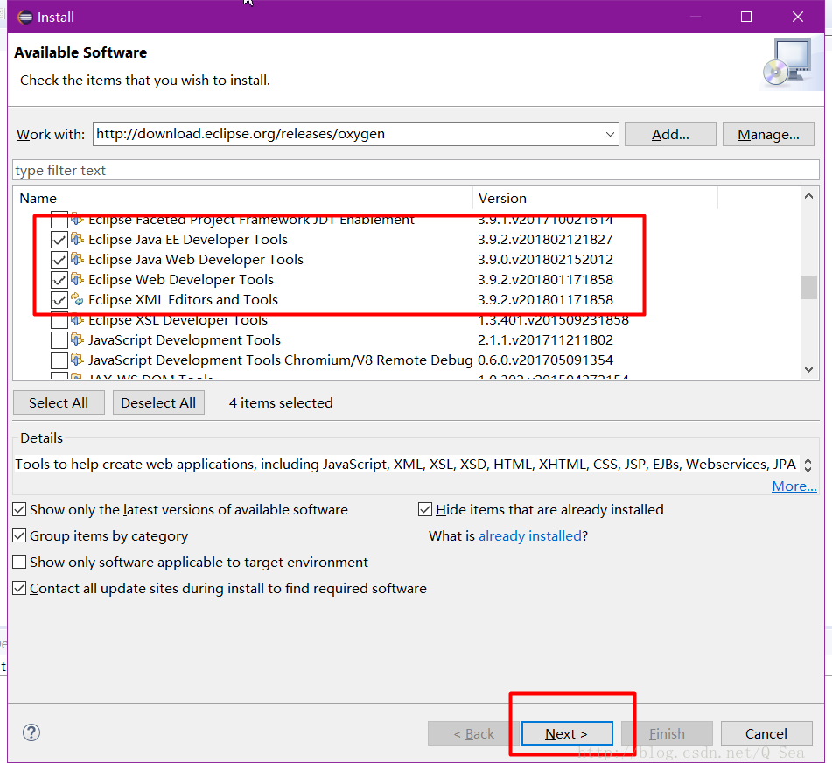
Task: Maximize the Install window
Action: click(x=746, y=17)
